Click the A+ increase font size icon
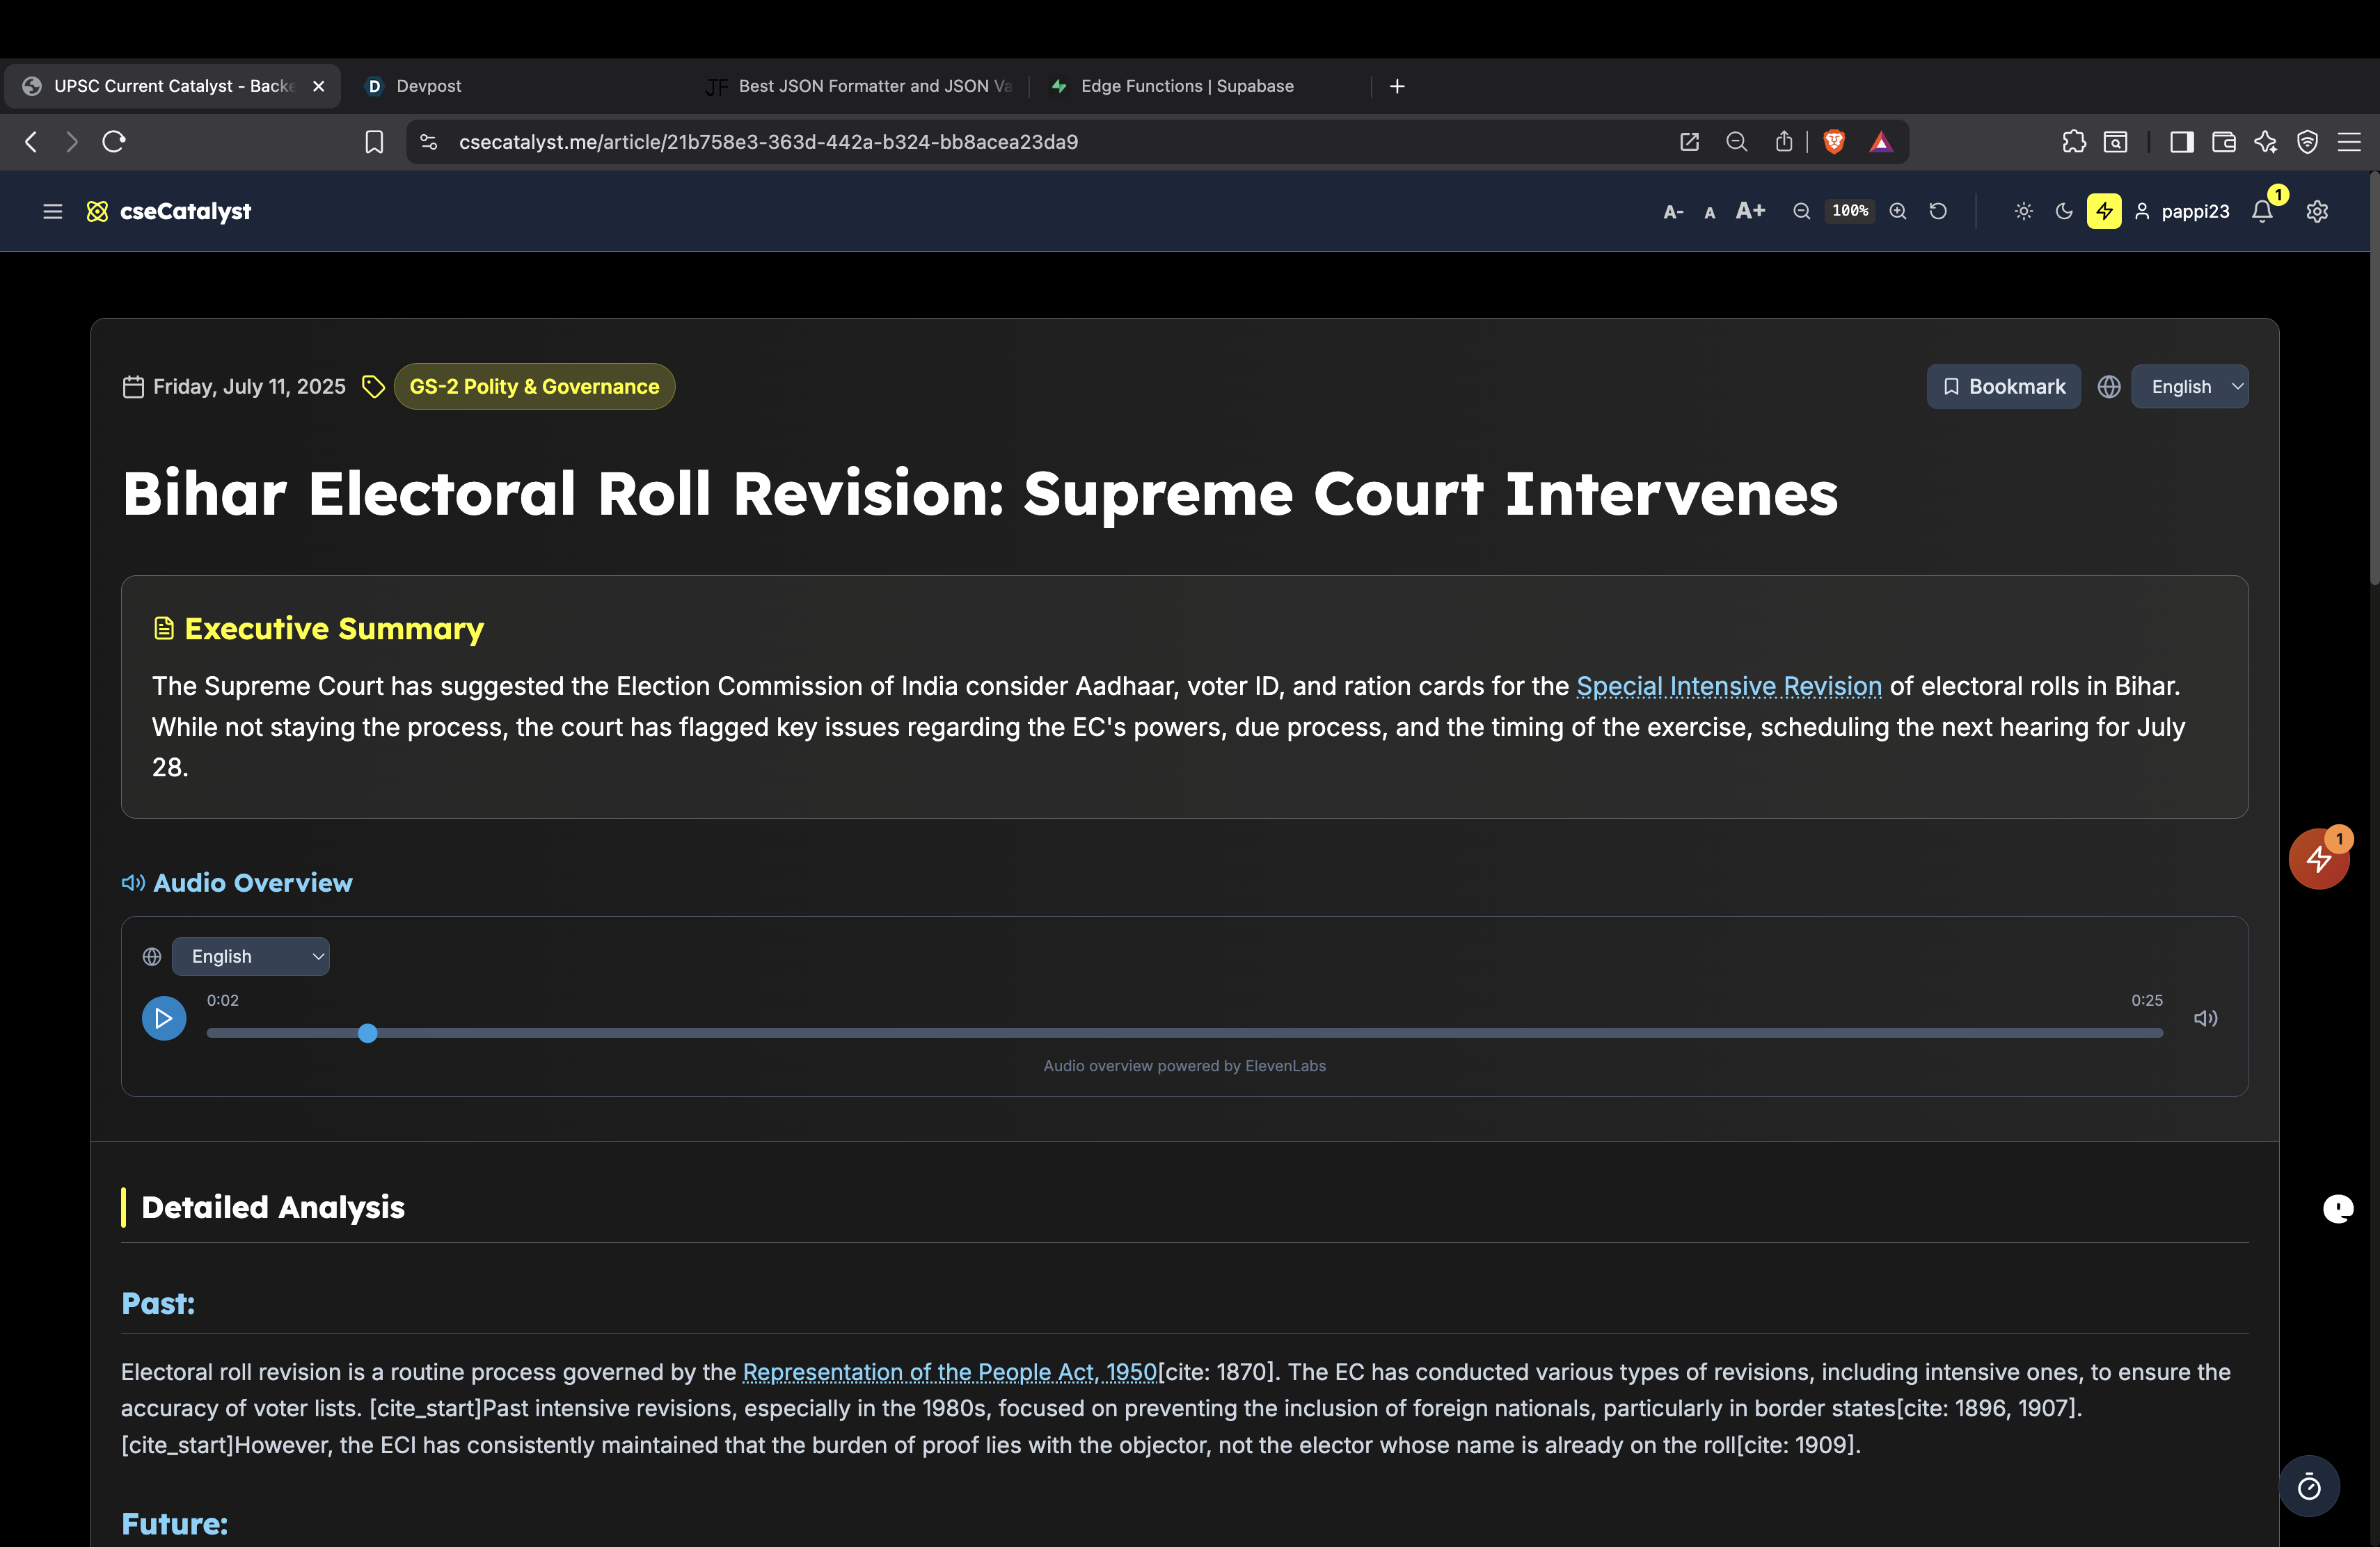The height and width of the screenshot is (1547, 2380). coord(1750,211)
